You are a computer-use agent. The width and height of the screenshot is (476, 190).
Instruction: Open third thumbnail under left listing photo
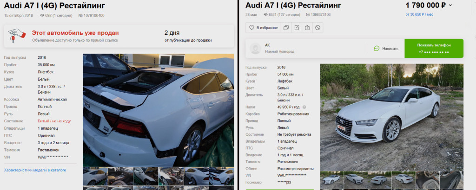145,177
